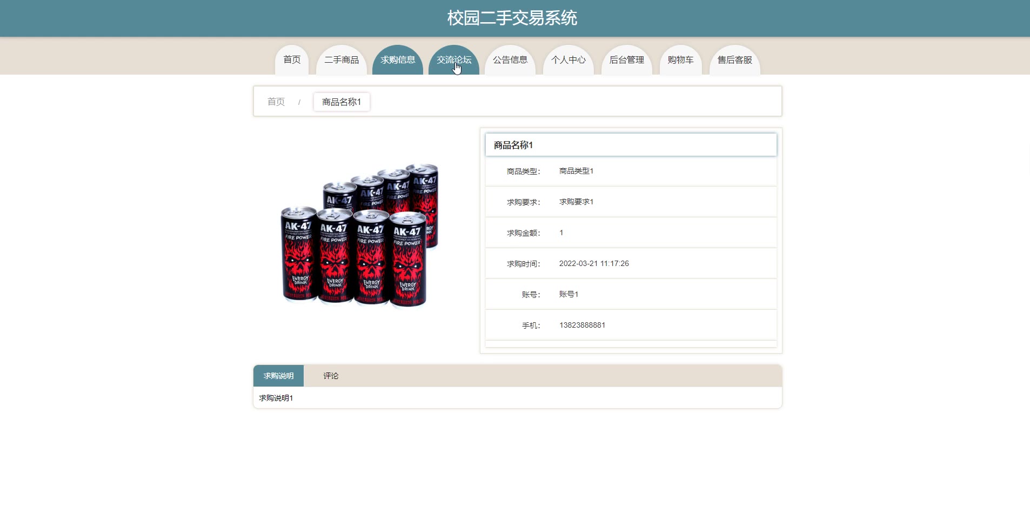This screenshot has width=1030, height=505.
Task: Open the 首页 navigation tab
Action: click(292, 60)
